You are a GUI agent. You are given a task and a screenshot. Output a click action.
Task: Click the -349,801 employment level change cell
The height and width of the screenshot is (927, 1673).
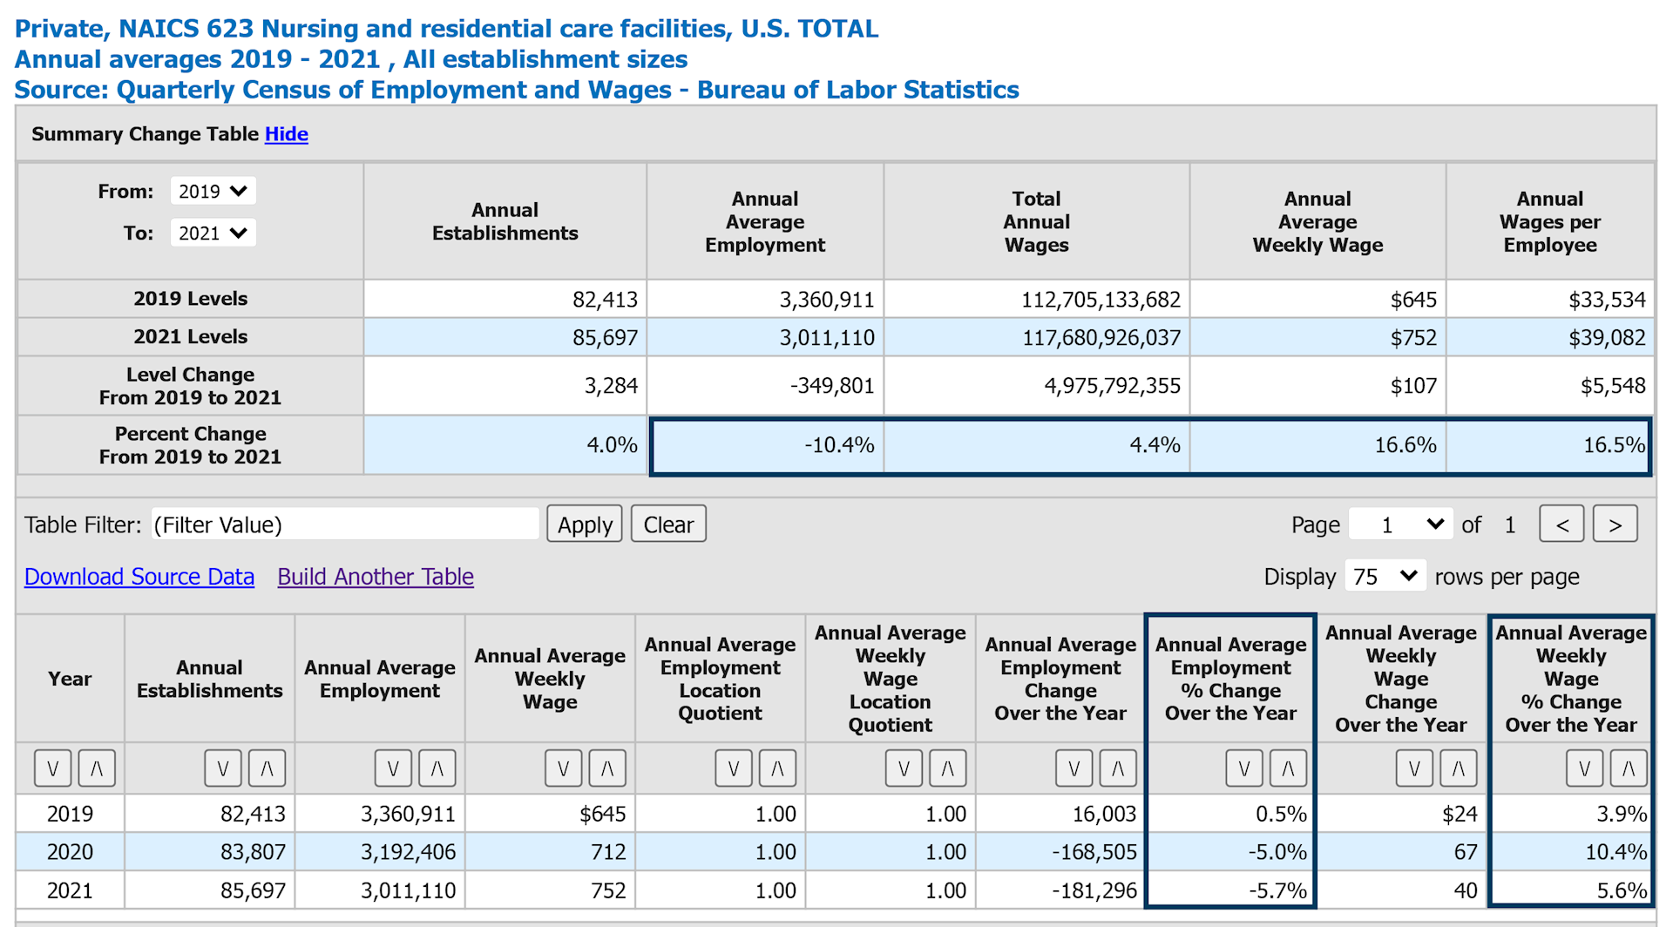click(x=765, y=386)
